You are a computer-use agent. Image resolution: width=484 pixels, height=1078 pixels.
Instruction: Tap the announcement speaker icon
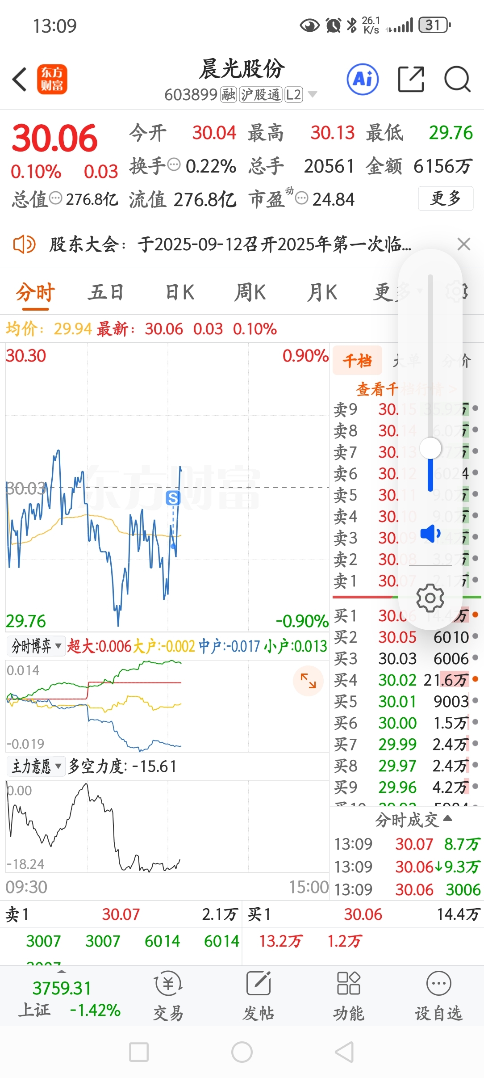(x=24, y=244)
